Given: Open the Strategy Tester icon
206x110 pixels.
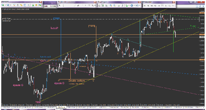Looking at the screenshot, I should (x=28, y=5).
